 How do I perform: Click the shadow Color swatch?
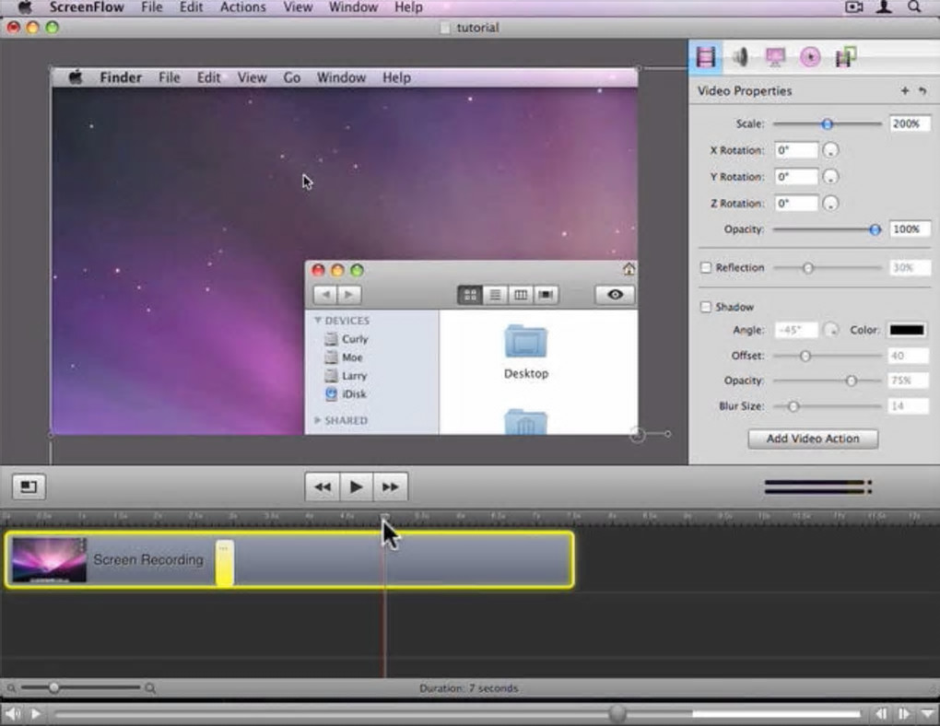tap(907, 330)
